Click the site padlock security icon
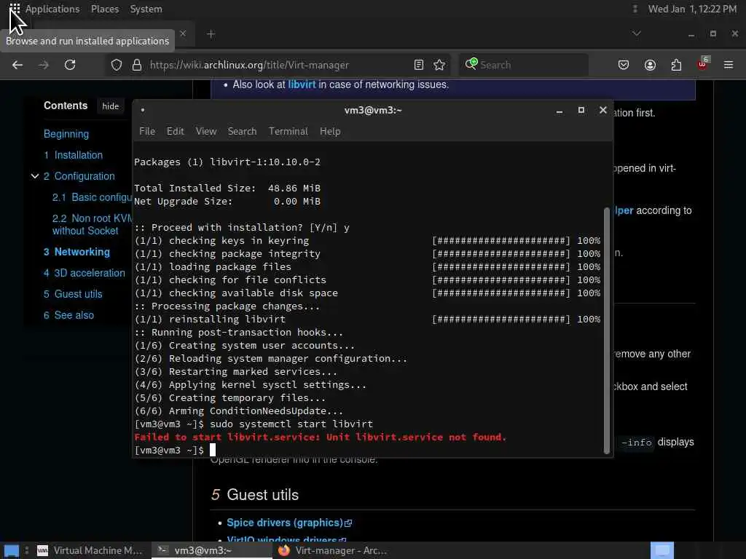Viewport: 746px width, 559px height. click(136, 65)
